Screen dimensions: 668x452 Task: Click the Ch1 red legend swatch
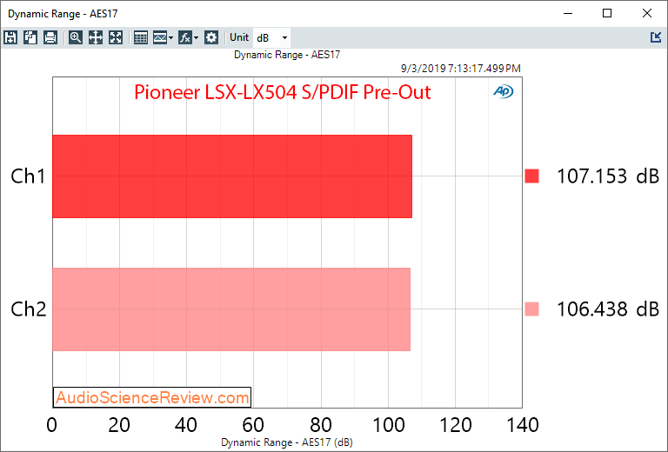pyautogui.click(x=531, y=176)
